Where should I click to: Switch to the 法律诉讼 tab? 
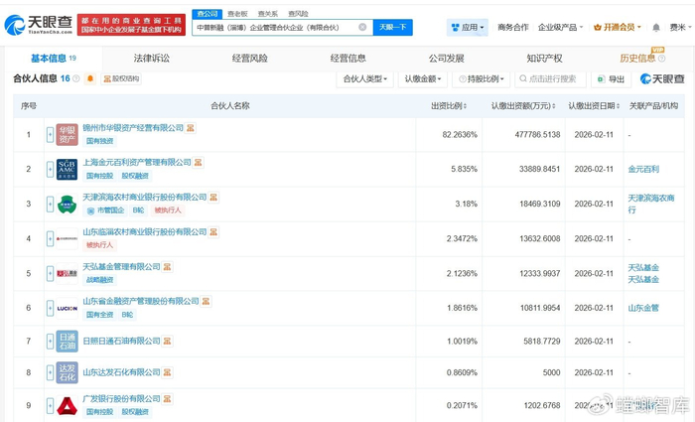pos(152,59)
